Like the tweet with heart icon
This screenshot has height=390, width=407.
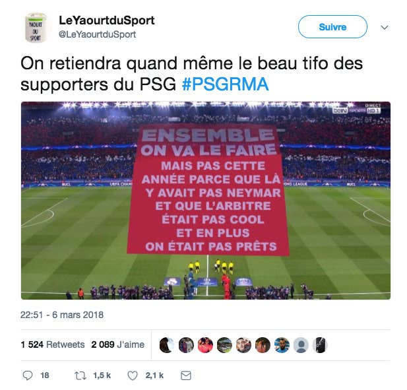(133, 375)
